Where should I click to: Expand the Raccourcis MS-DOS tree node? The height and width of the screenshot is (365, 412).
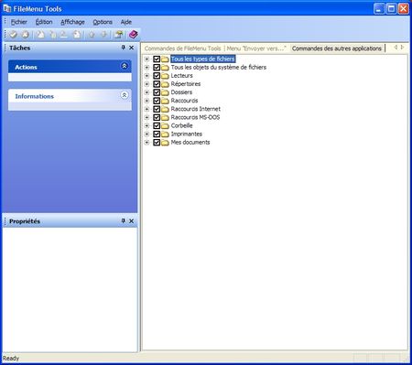pos(146,117)
